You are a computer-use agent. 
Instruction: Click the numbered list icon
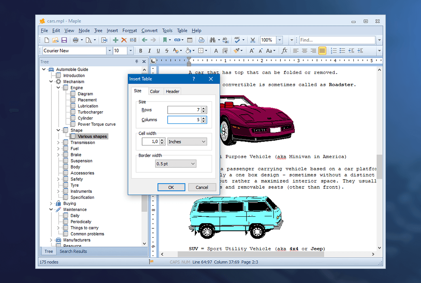pyautogui.click(x=334, y=51)
